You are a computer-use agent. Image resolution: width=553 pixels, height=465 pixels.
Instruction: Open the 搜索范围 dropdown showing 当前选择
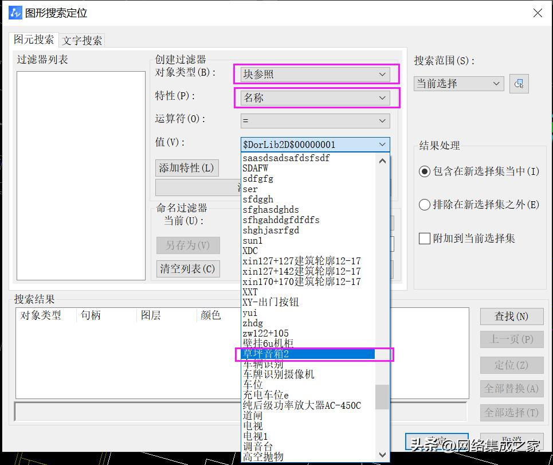tap(458, 84)
